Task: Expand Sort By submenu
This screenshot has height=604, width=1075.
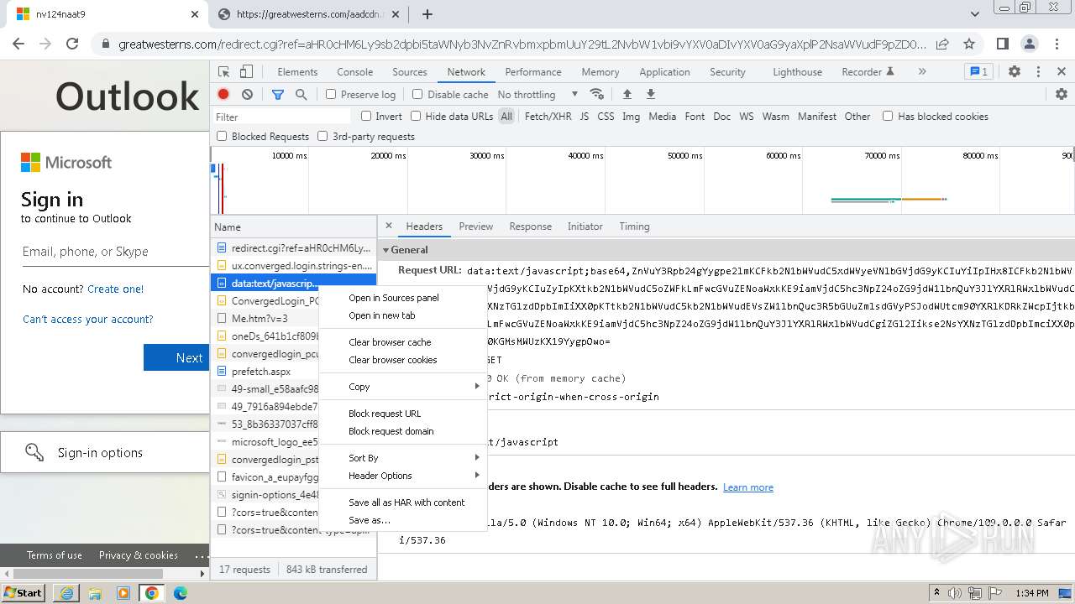Action: point(401,458)
